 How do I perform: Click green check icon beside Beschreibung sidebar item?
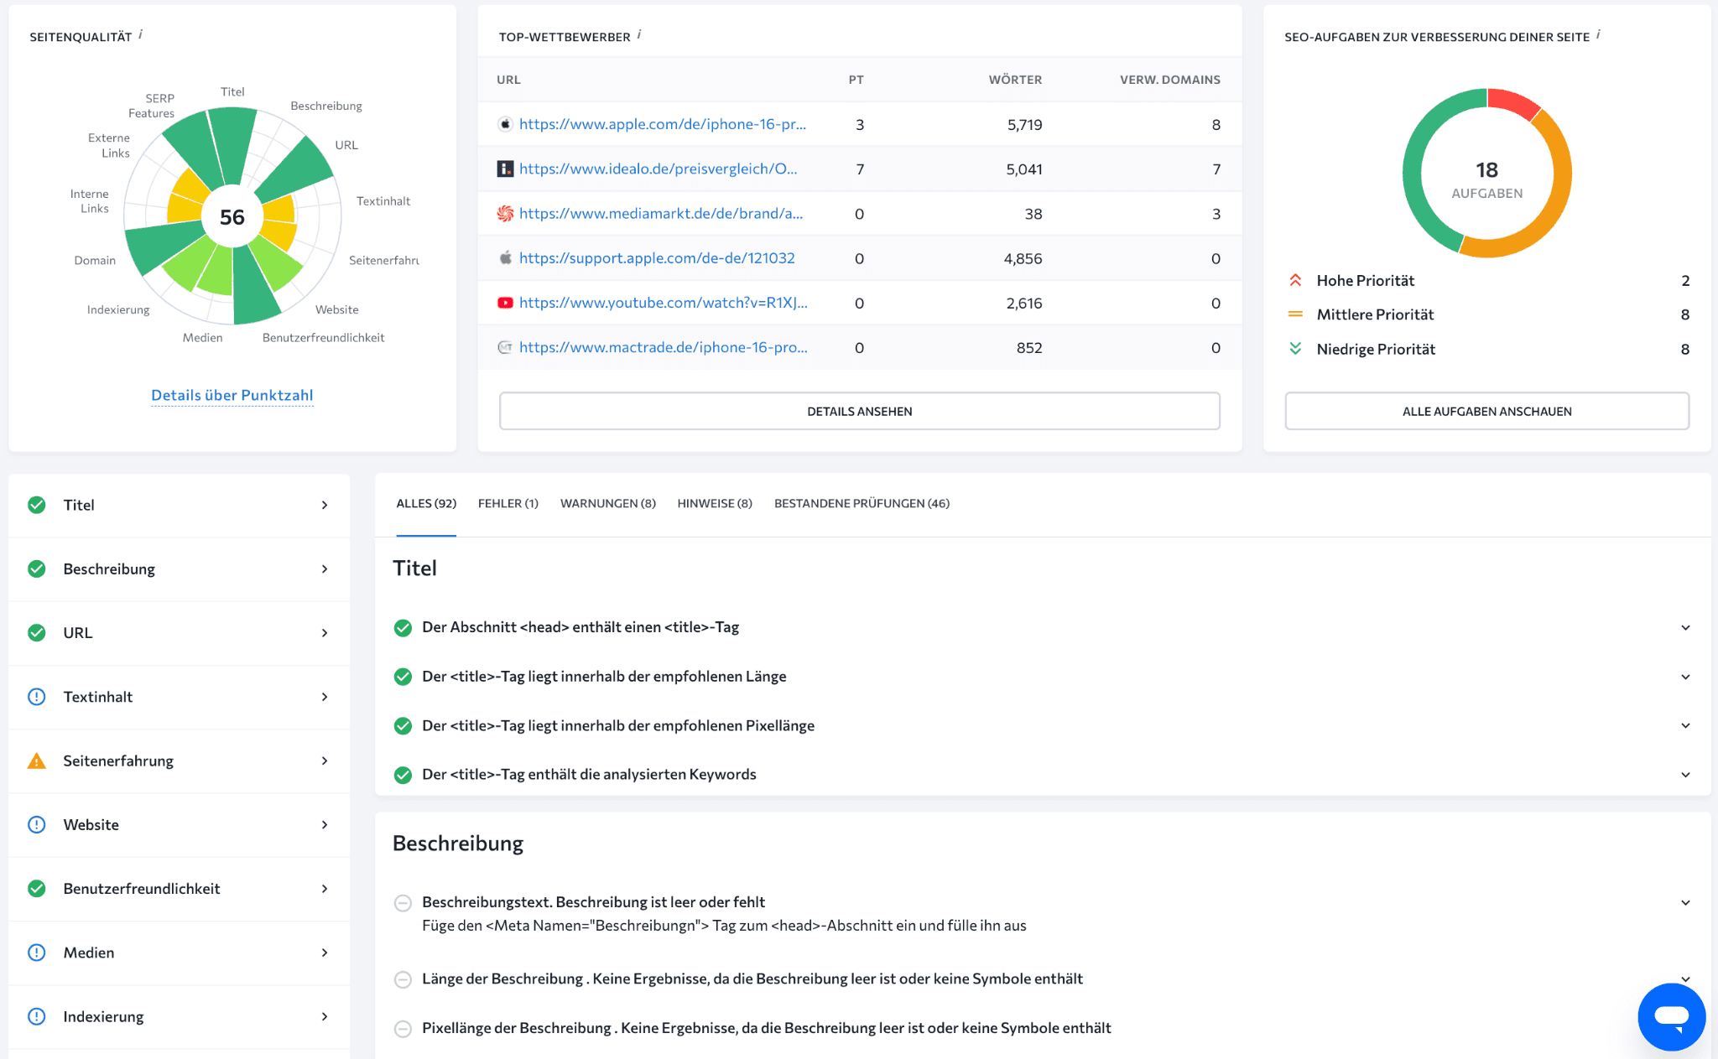pyautogui.click(x=37, y=568)
